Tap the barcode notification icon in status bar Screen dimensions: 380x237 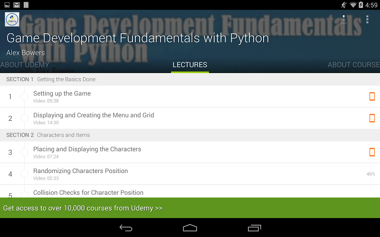coord(26,5)
